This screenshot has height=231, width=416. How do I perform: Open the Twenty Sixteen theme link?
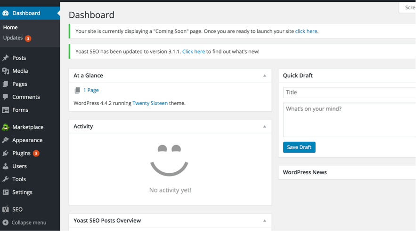(x=150, y=103)
